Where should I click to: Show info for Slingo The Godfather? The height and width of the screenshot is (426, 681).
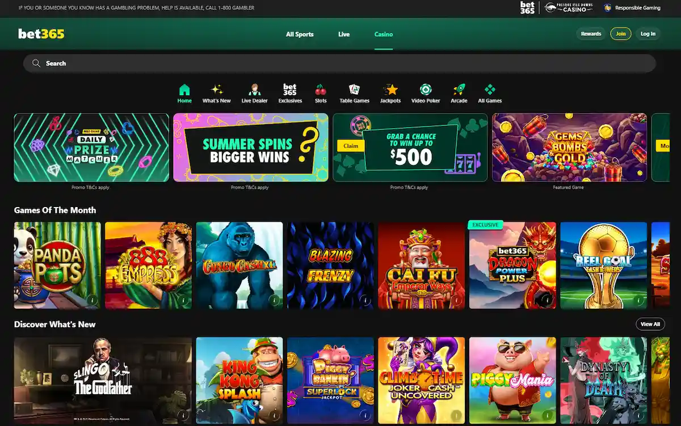(x=183, y=416)
